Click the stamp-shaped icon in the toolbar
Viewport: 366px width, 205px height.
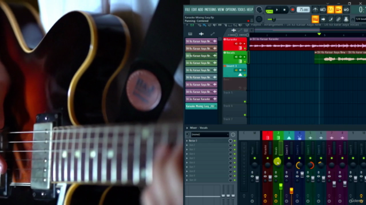click(x=346, y=19)
